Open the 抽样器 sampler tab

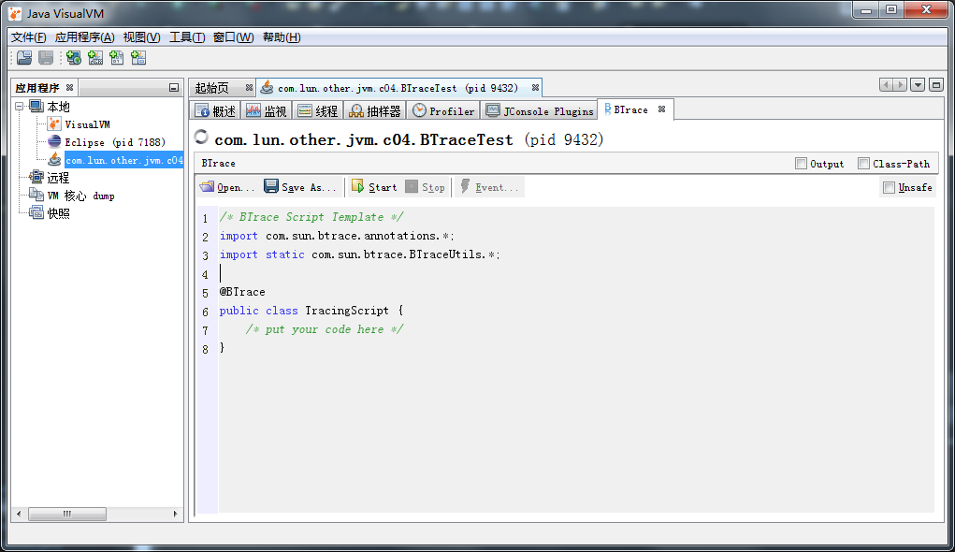(x=374, y=111)
